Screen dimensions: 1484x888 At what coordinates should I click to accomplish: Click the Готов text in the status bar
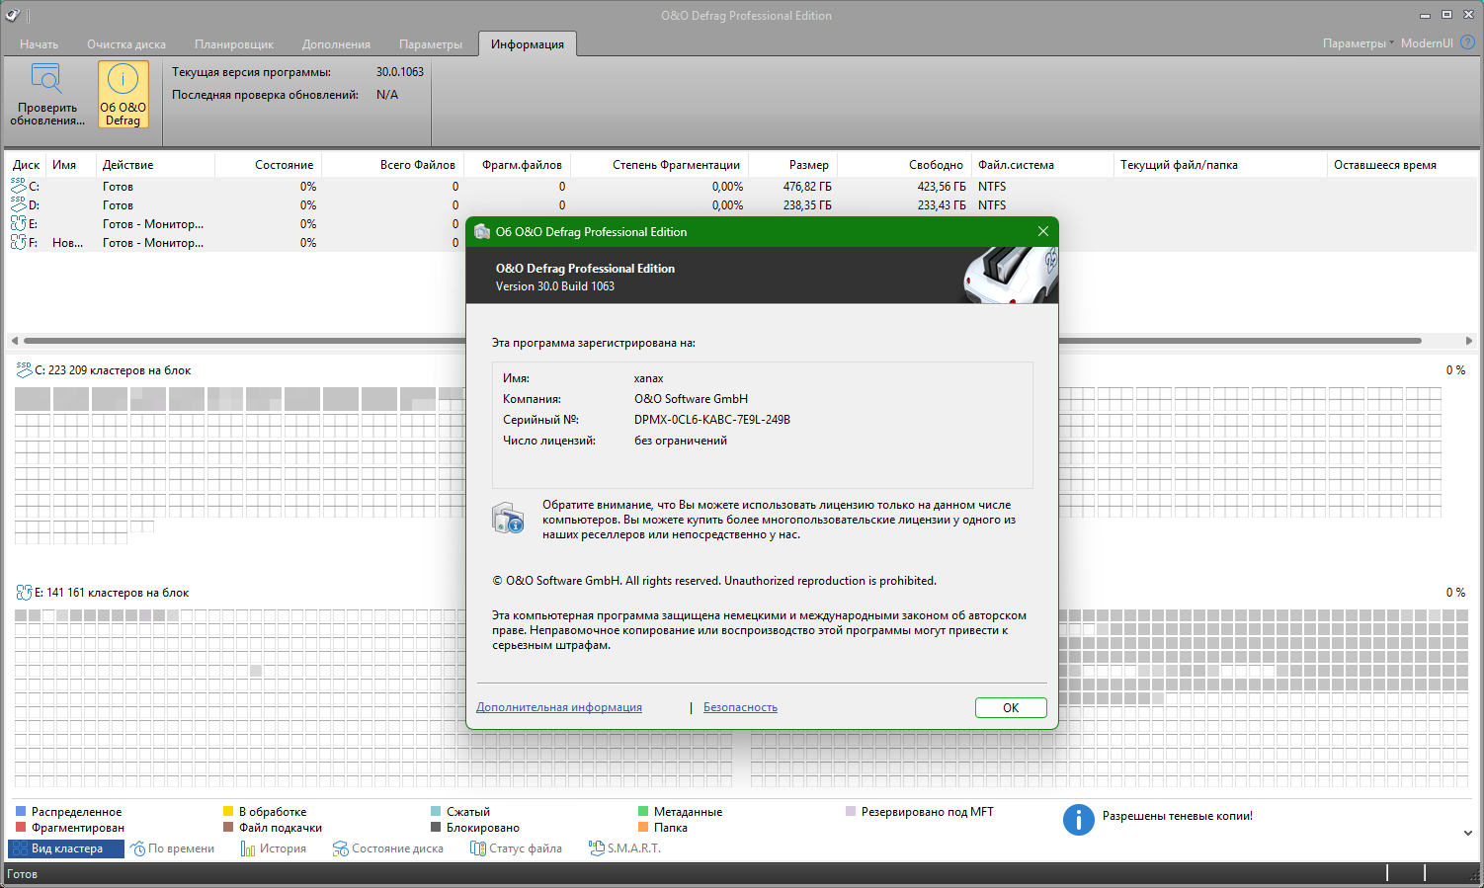(x=22, y=874)
